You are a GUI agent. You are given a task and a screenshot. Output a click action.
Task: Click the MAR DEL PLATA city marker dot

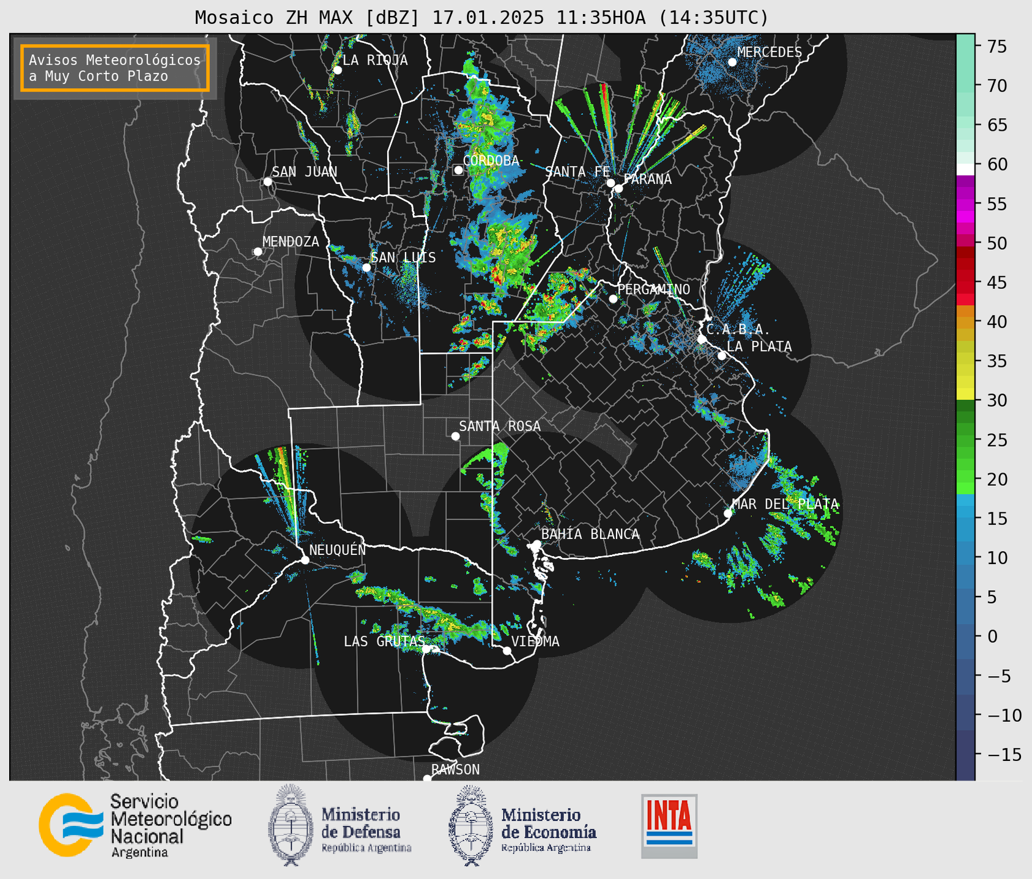[728, 513]
